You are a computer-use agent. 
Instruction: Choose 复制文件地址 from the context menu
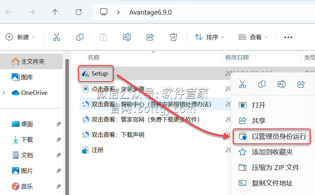266,183
